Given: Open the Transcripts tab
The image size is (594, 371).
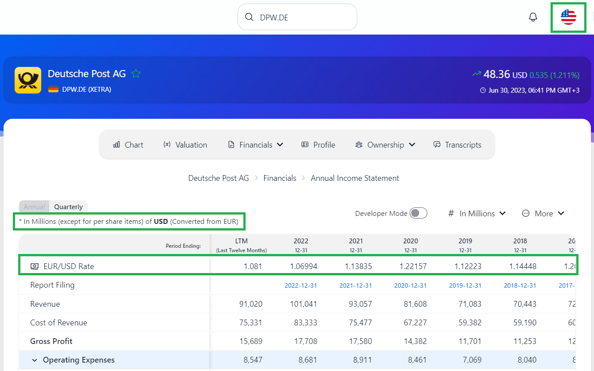Looking at the screenshot, I should [457, 145].
